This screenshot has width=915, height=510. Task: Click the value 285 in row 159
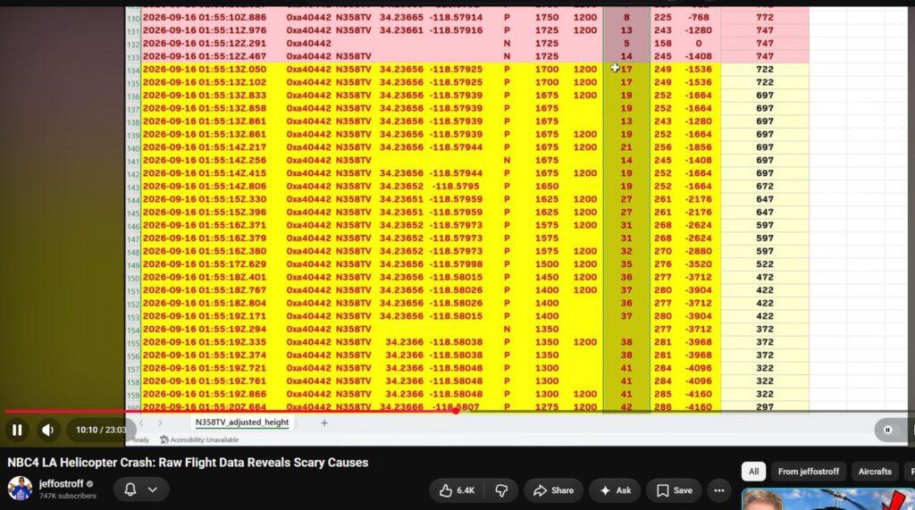(x=662, y=394)
